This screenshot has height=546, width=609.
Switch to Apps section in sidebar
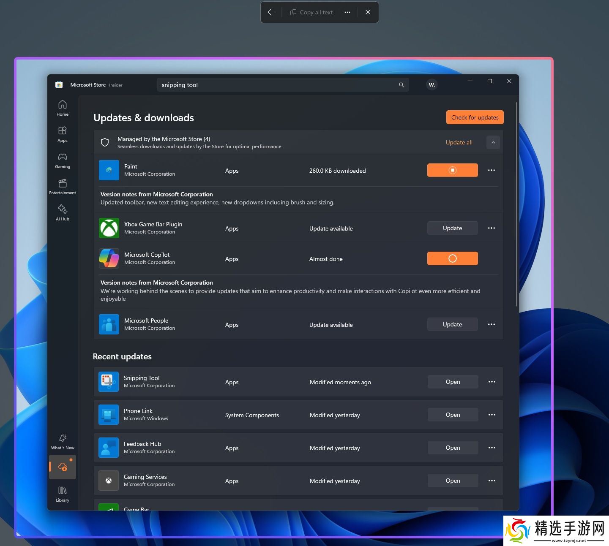tap(63, 134)
